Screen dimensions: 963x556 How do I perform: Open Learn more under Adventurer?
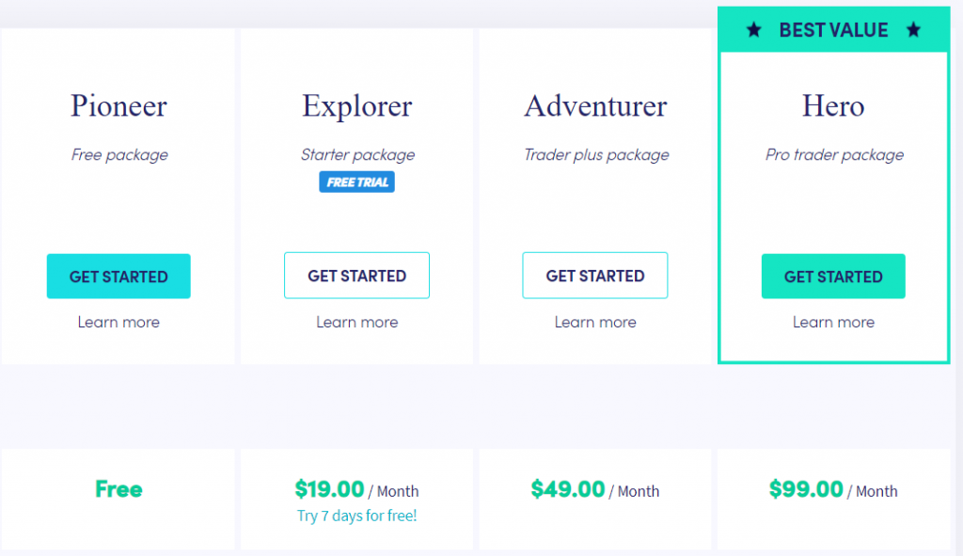click(x=595, y=322)
